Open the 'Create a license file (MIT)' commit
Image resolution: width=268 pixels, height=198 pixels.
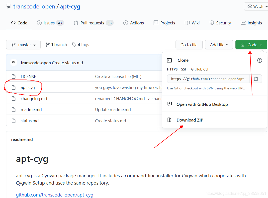tap(118, 76)
